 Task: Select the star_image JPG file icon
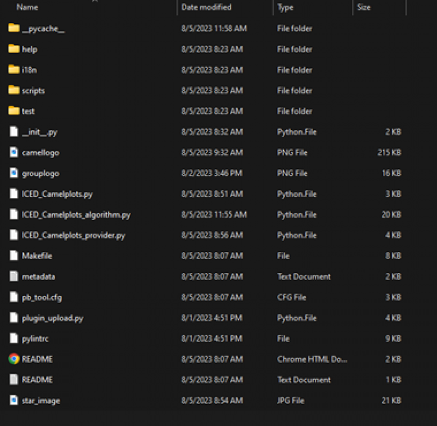pos(14,400)
